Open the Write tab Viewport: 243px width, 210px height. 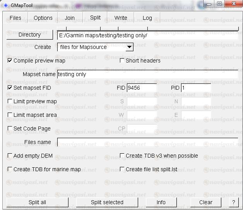(x=121, y=18)
